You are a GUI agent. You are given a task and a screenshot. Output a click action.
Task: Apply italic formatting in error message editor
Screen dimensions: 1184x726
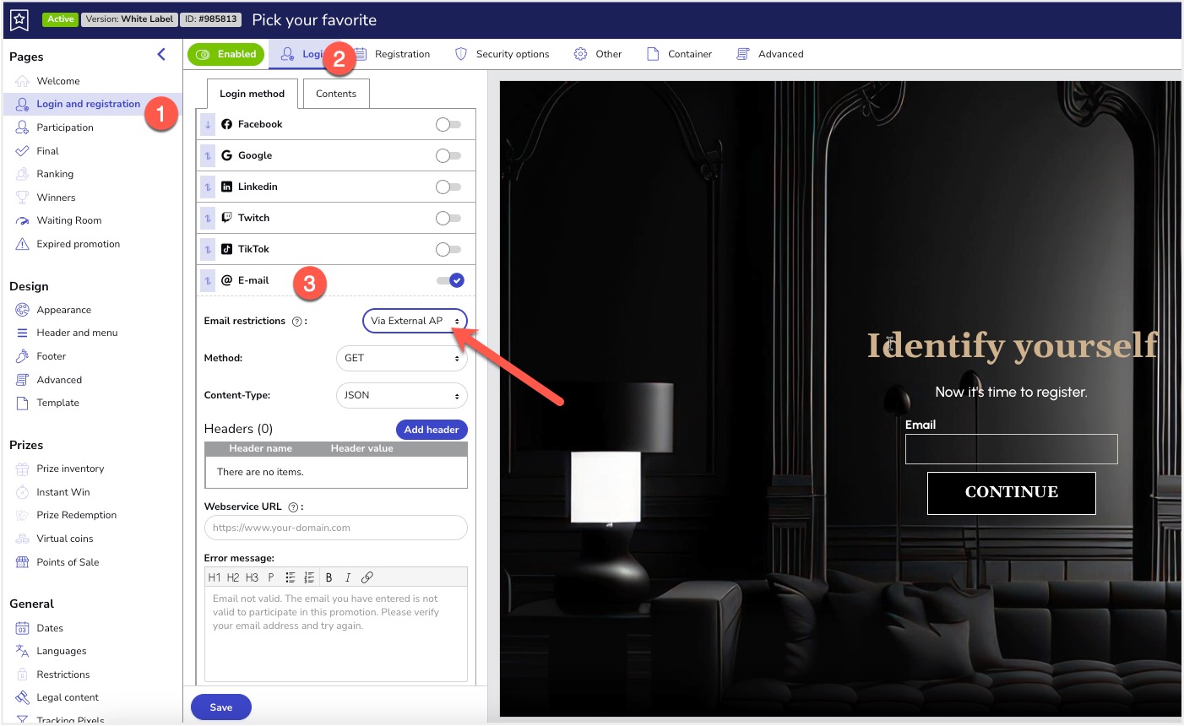[347, 577]
